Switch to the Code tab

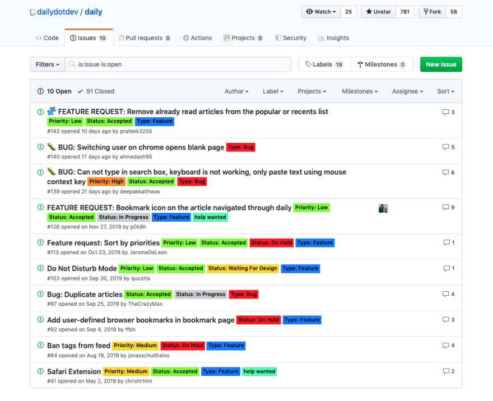[47, 38]
